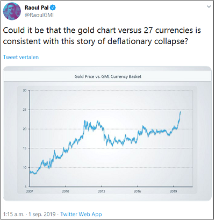Viewport: 215px width, 221px height.
Task: Click the 2007 label on the x-axis
Action: pos(30,191)
